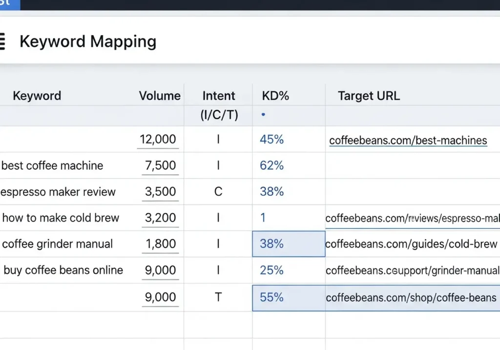Click the Keyword Mapping title
Image resolution: width=500 pixels, height=350 pixels.
pos(88,42)
